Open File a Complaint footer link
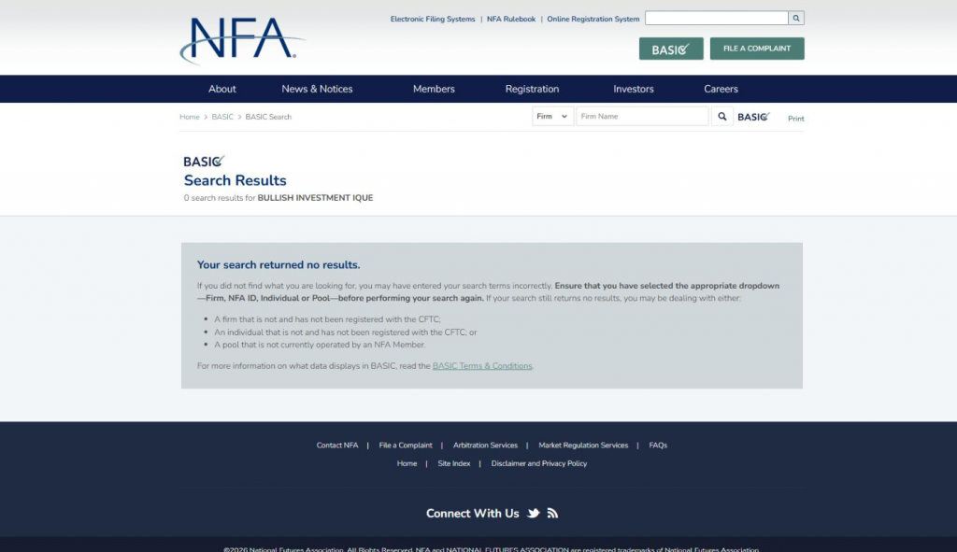 click(x=406, y=446)
